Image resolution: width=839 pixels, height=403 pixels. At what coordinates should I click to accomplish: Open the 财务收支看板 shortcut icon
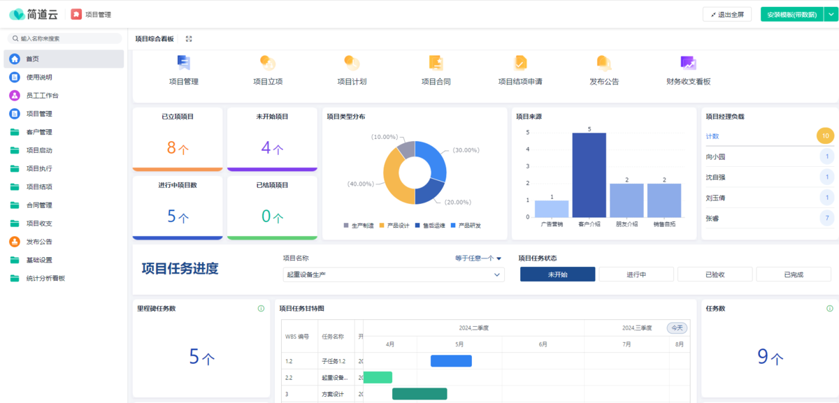(688, 64)
